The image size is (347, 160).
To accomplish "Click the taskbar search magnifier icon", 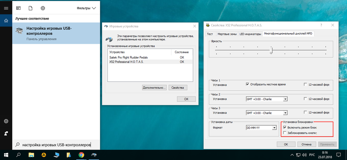I will [19, 155].
